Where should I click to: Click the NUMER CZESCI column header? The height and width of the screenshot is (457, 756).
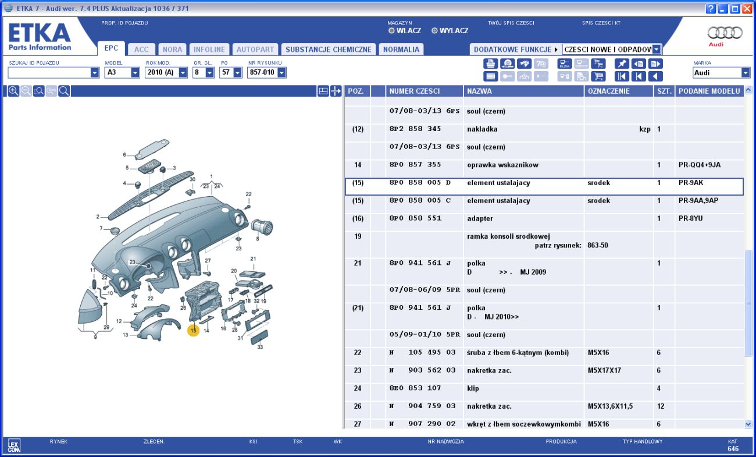click(424, 91)
